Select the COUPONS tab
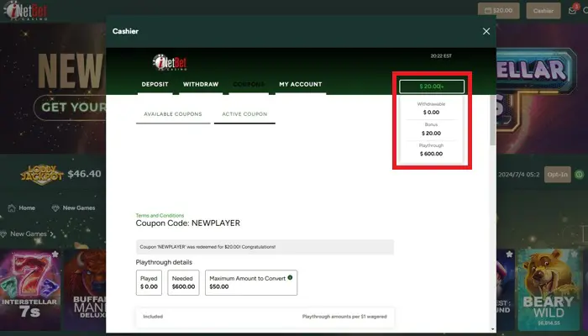 [249, 84]
